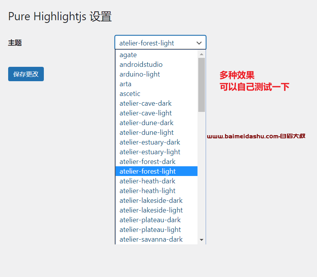Click the theme list scrollbar thumb
Screen dimensions: 317x277
coord(201,85)
